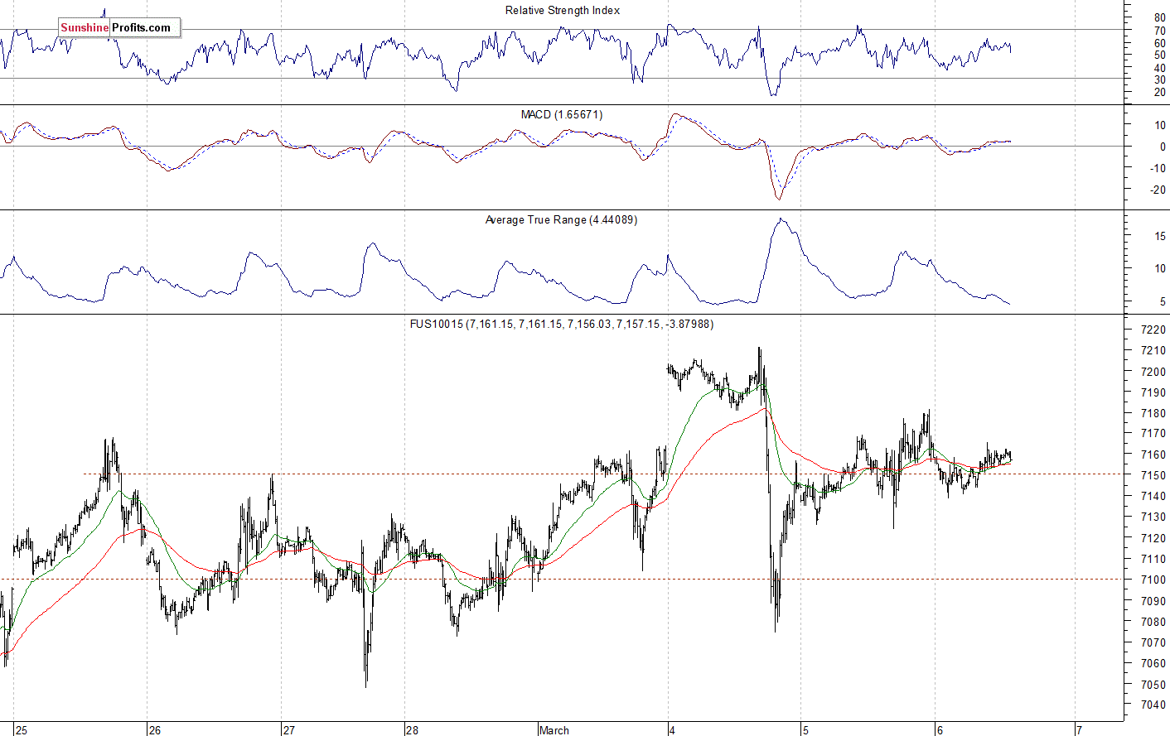Click the 7100 price axis value

point(1153,580)
